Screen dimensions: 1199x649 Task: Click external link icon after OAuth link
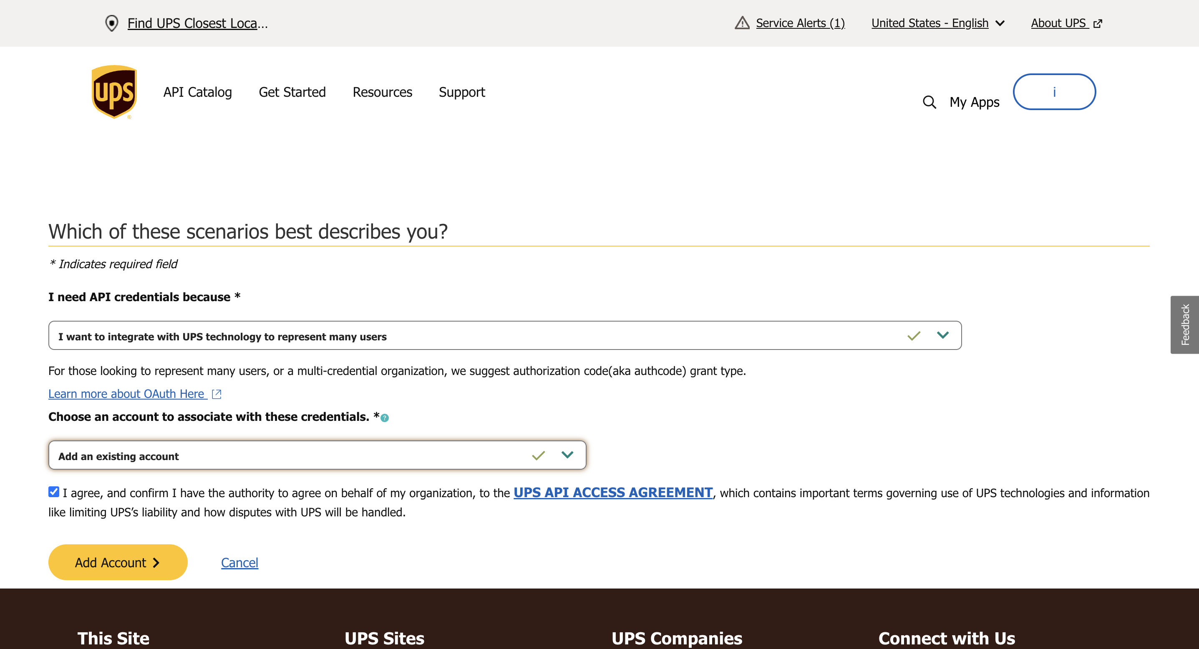217,394
